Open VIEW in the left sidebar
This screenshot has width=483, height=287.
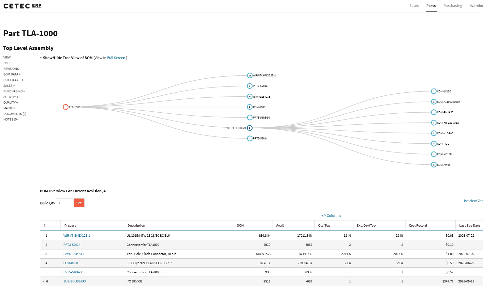(7, 57)
